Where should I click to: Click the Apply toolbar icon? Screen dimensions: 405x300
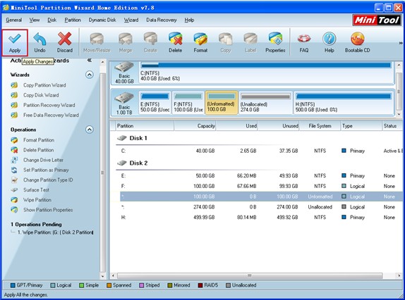point(15,42)
